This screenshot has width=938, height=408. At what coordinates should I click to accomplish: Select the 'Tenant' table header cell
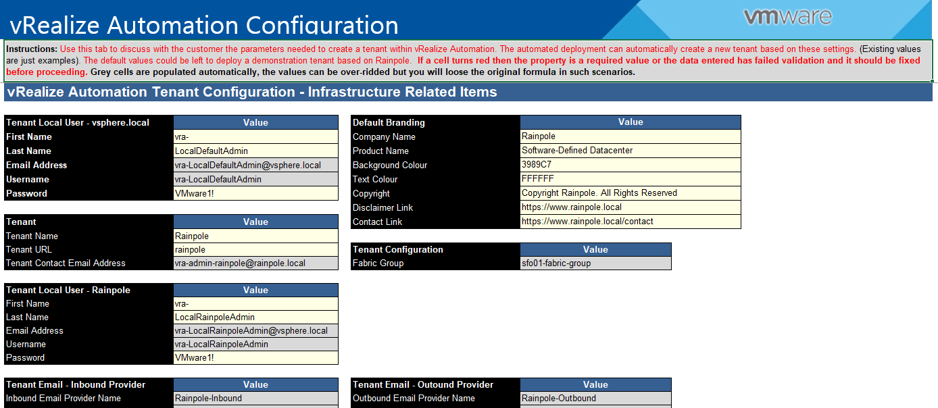tap(89, 222)
